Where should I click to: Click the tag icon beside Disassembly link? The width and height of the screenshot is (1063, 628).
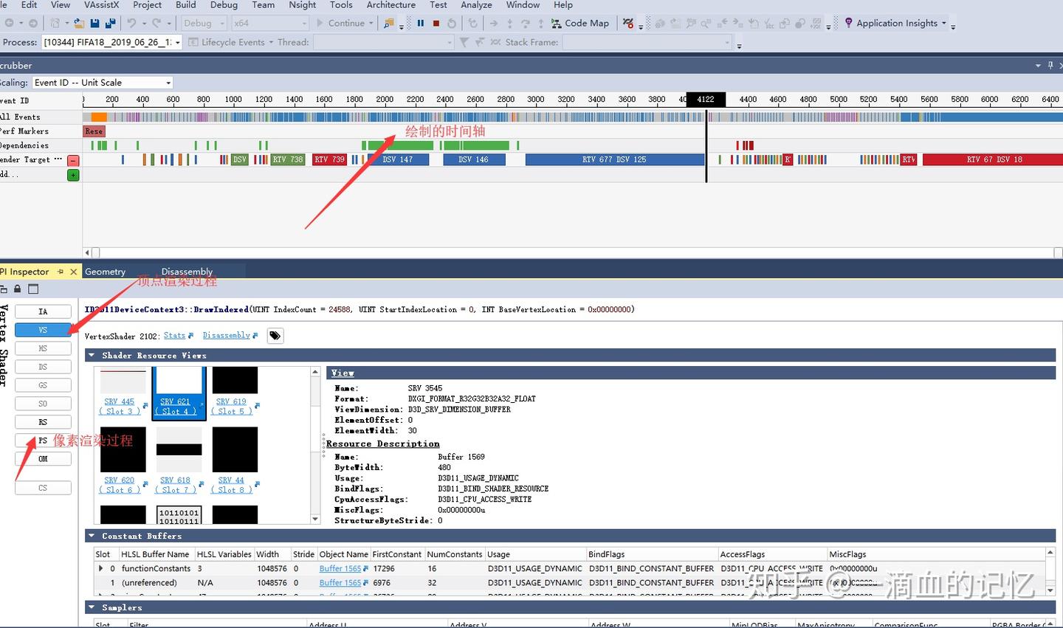tap(275, 336)
